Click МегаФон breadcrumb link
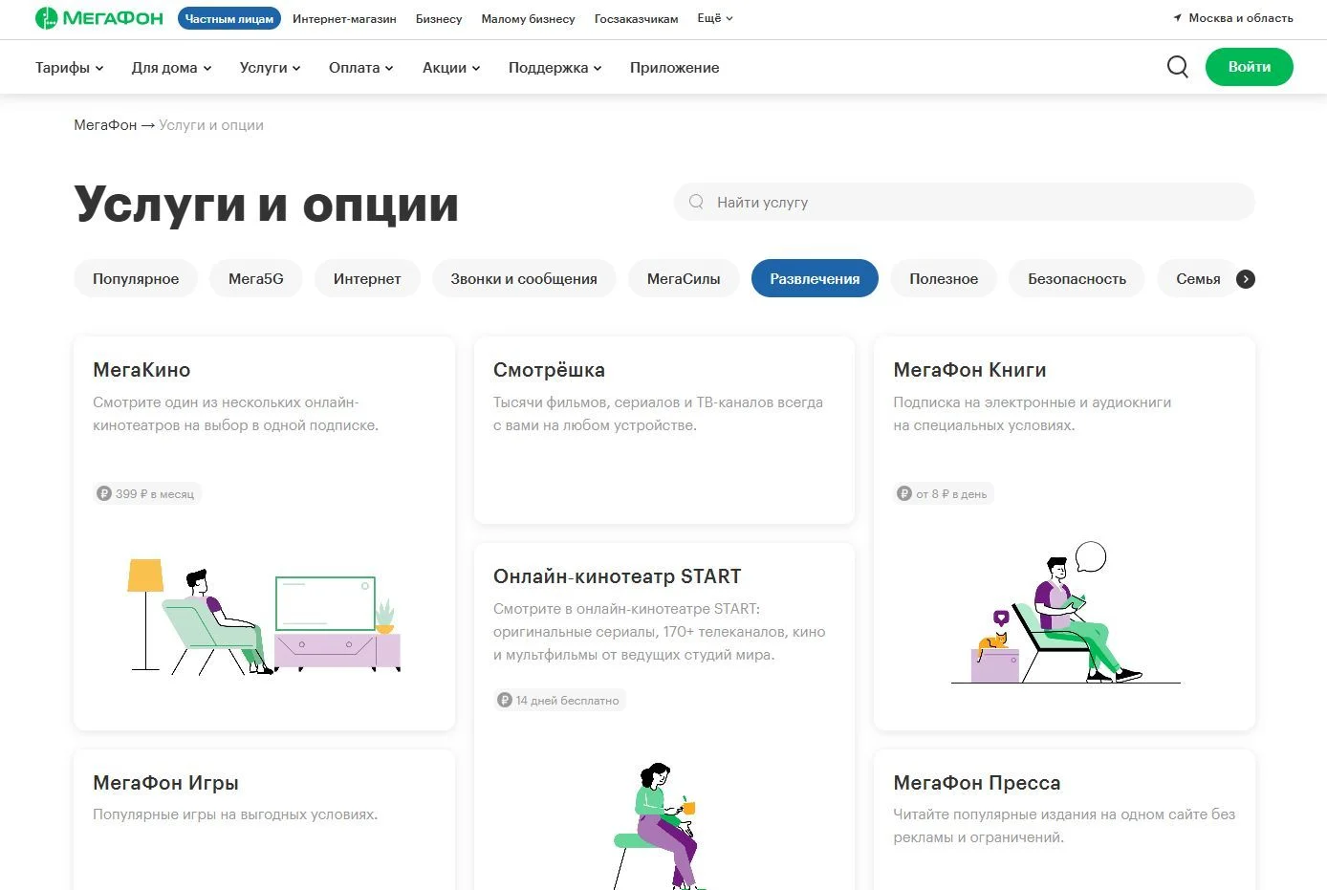 pos(105,125)
